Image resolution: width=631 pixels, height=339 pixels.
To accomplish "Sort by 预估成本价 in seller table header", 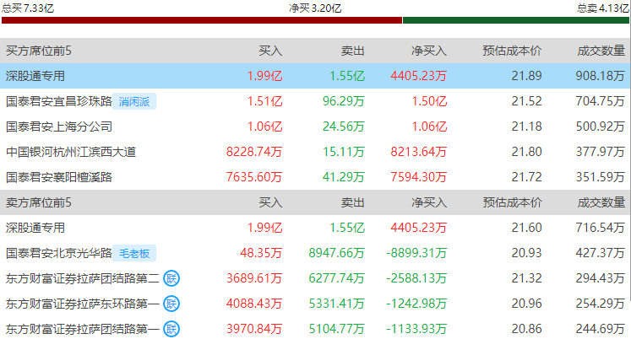I will (512, 202).
